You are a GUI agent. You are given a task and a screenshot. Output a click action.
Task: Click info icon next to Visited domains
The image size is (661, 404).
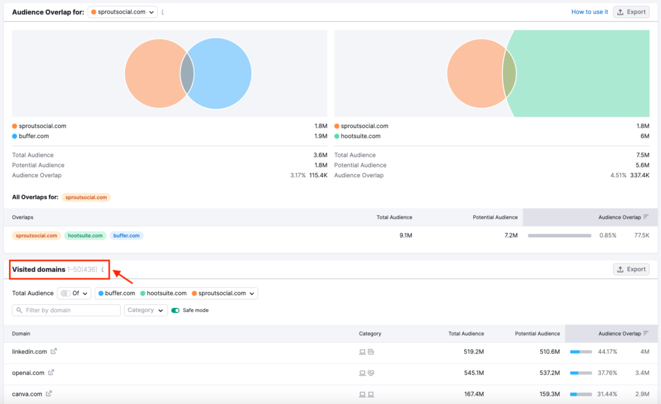[103, 269]
